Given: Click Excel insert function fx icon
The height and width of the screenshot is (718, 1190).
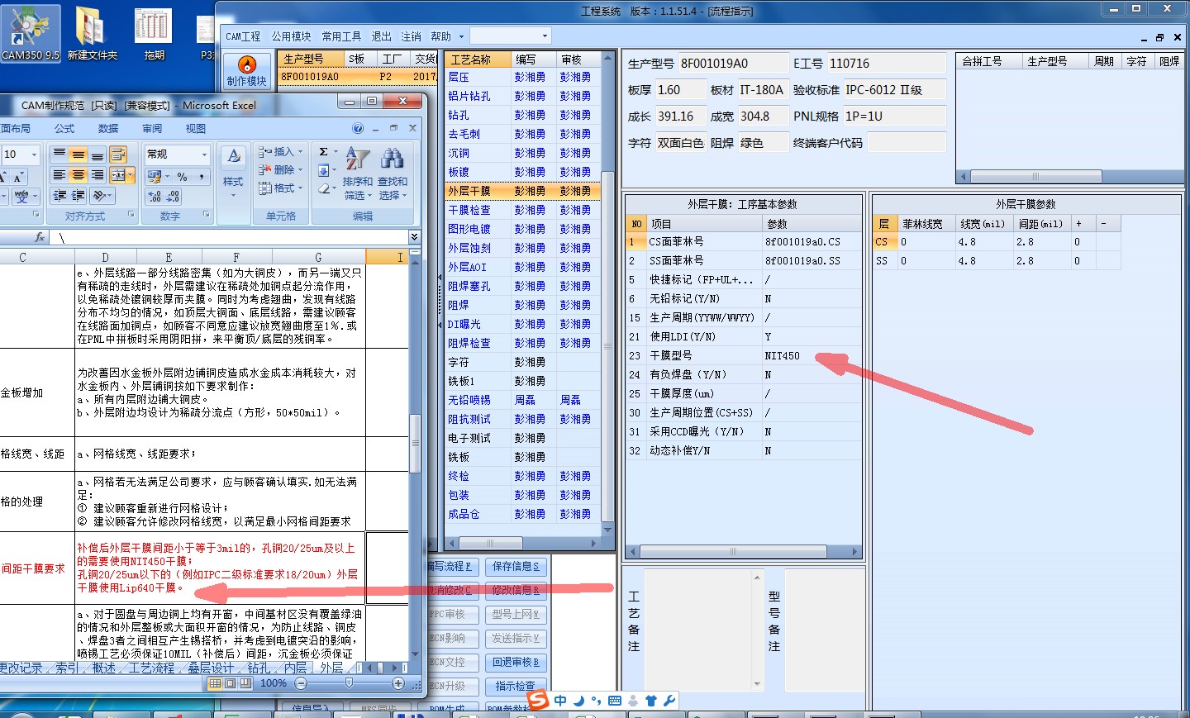Looking at the screenshot, I should tap(40, 237).
